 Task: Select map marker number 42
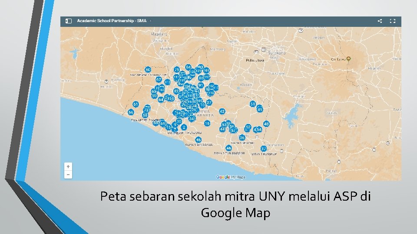222,111
